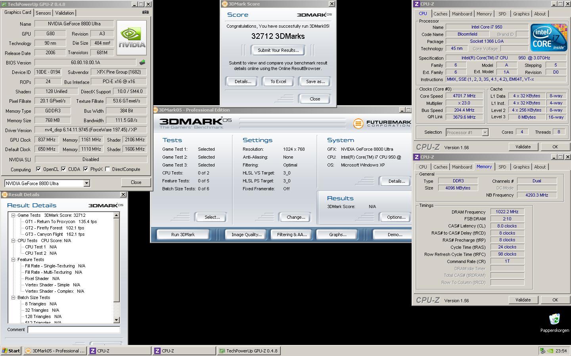571x356 pixels.
Task: Click Close button in GPU-Z
Action: click(136, 182)
